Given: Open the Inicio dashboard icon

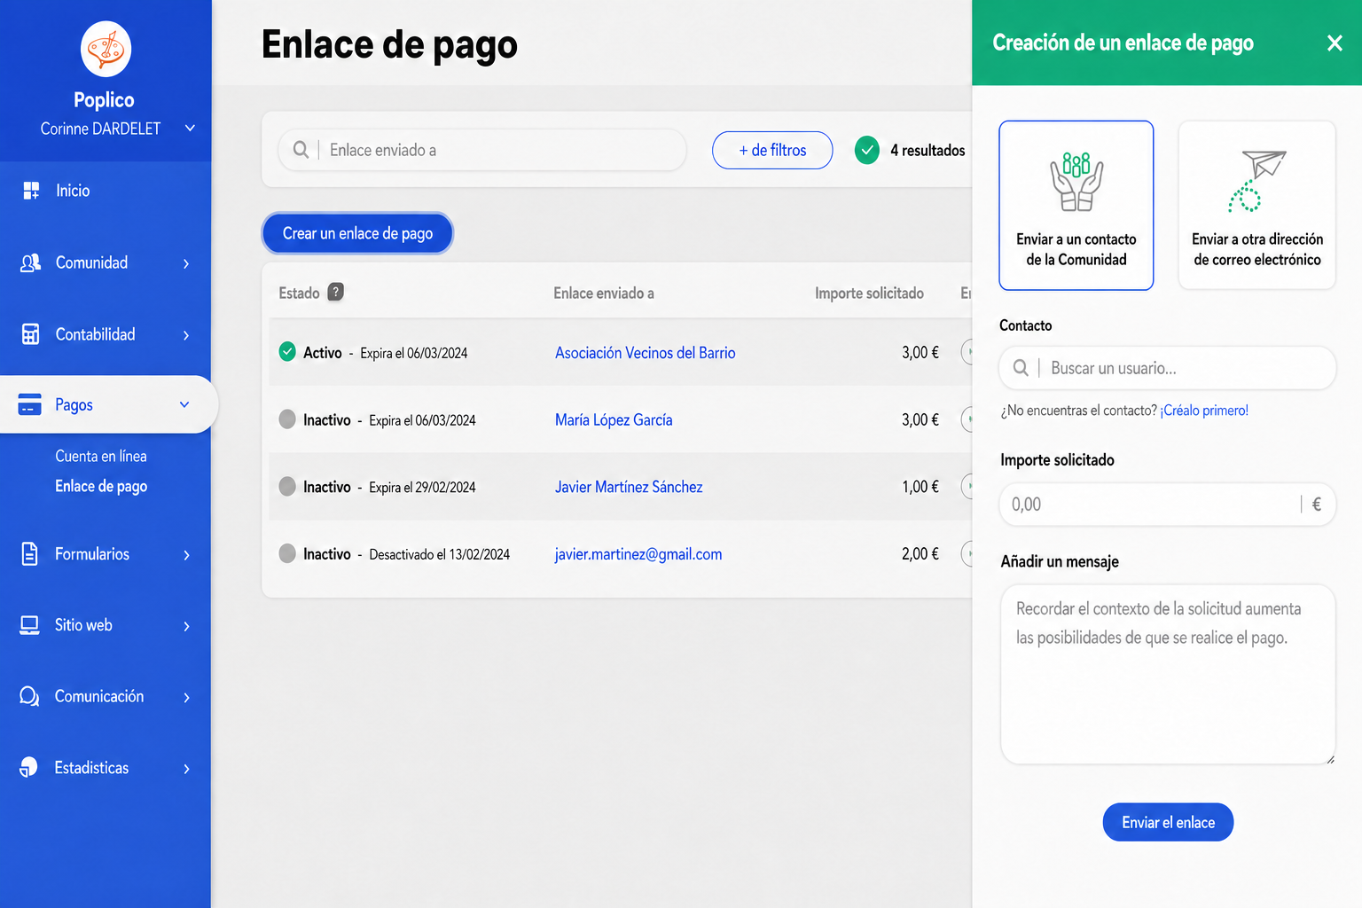Looking at the screenshot, I should point(31,191).
